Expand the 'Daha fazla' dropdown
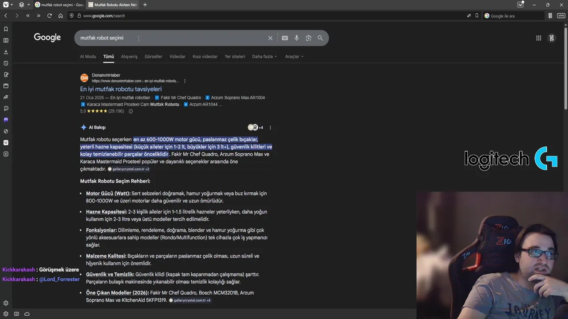The width and height of the screenshot is (568, 319). pyautogui.click(x=264, y=57)
